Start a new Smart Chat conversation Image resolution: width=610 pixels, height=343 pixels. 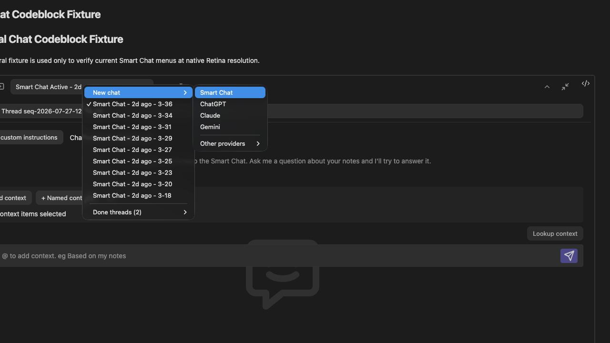click(230, 92)
